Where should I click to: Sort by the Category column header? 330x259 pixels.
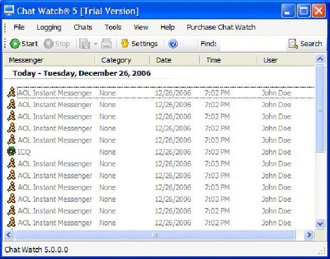[122, 60]
